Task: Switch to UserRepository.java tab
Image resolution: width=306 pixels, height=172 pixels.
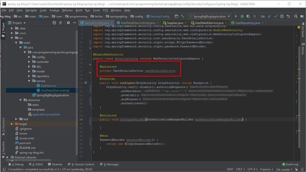Action: [x=248, y=23]
